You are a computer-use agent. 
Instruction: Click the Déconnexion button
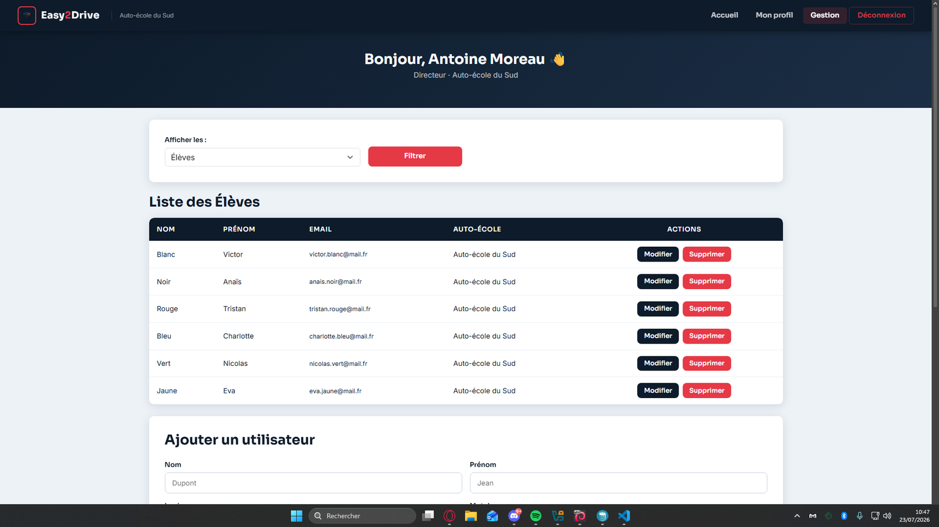881,15
